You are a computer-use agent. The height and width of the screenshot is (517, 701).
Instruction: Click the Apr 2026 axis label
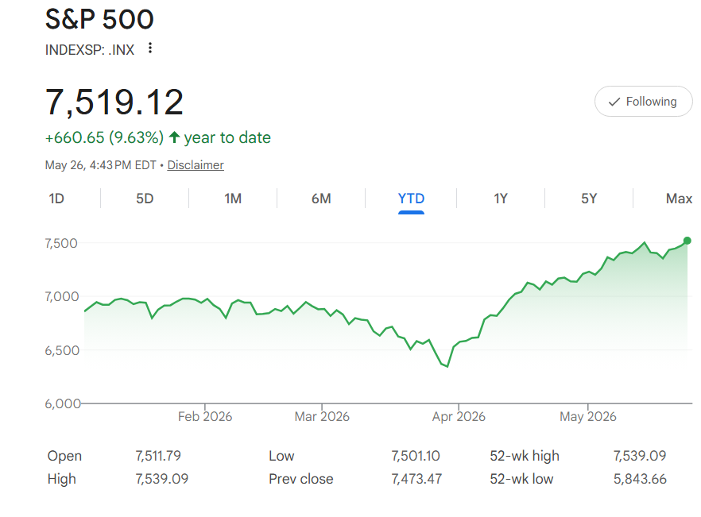459,416
